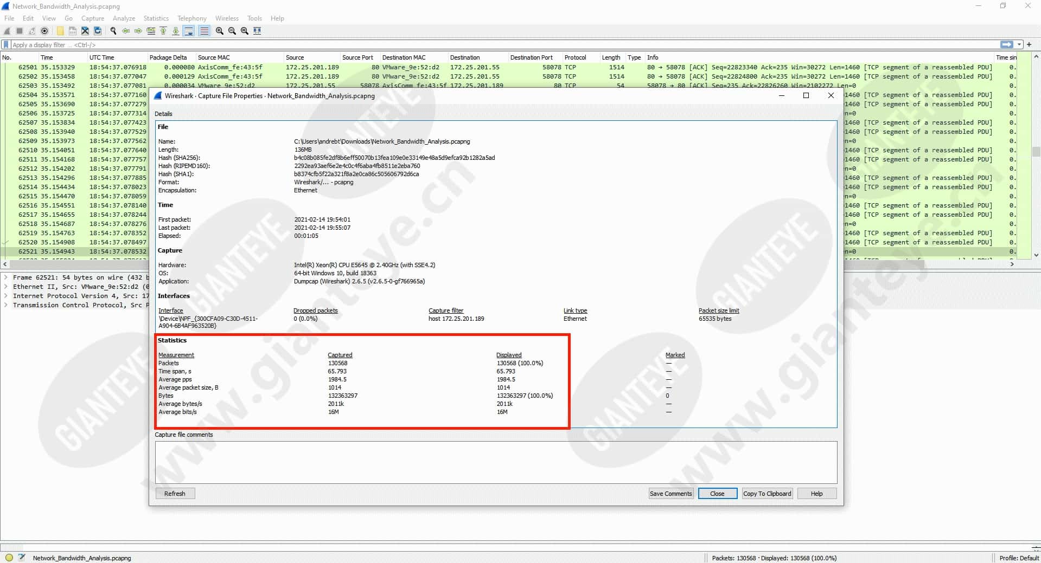Image resolution: width=1041 pixels, height=563 pixels.
Task: Toggle packet list colorization
Action: pos(204,31)
